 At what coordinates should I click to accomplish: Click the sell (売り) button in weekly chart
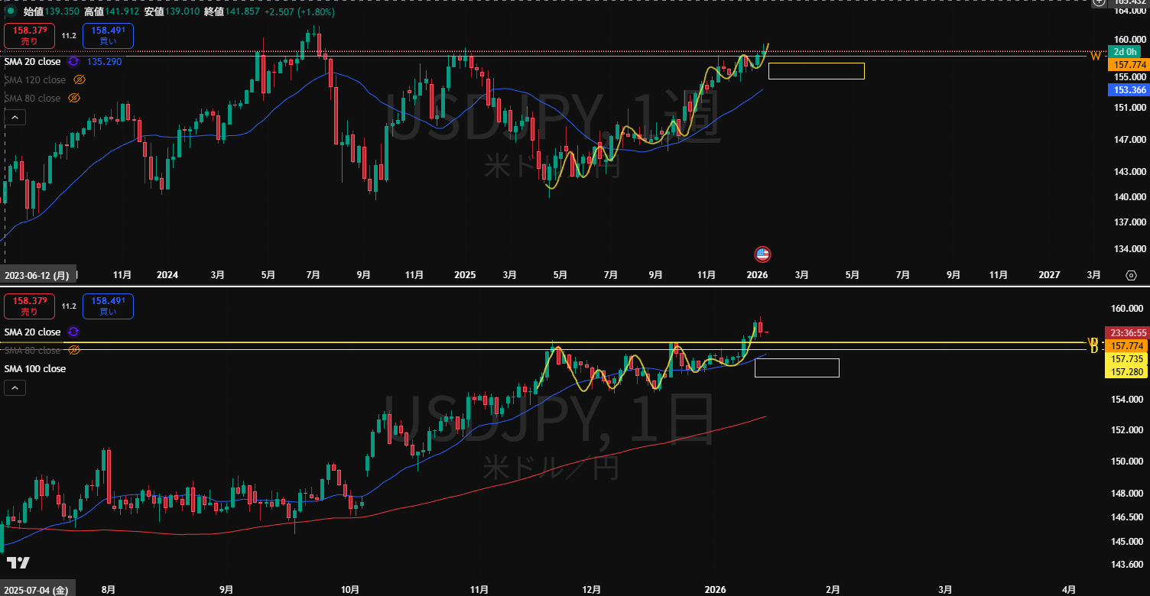(28, 35)
